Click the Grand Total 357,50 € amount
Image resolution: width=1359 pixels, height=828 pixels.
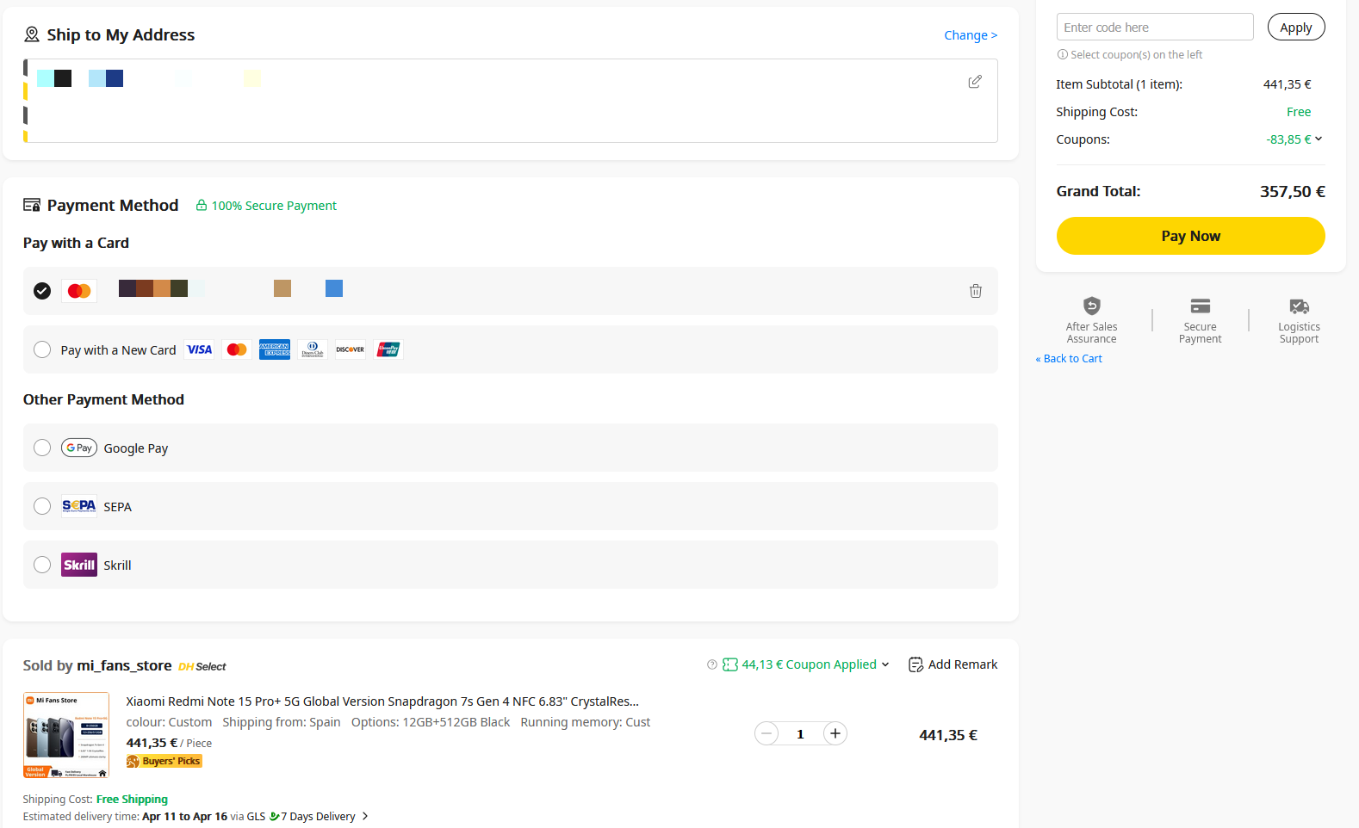pos(1293,191)
